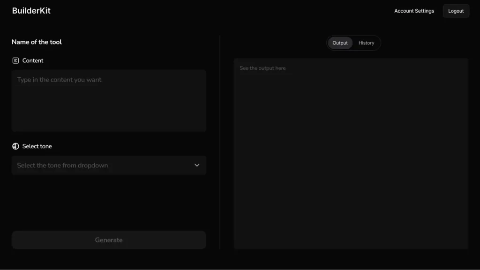
Task: Click the 'Name of the tool' heading
Action: pos(36,42)
